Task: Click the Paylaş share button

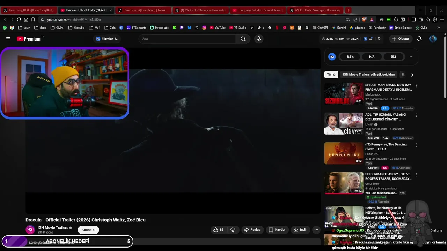Action: point(252,230)
